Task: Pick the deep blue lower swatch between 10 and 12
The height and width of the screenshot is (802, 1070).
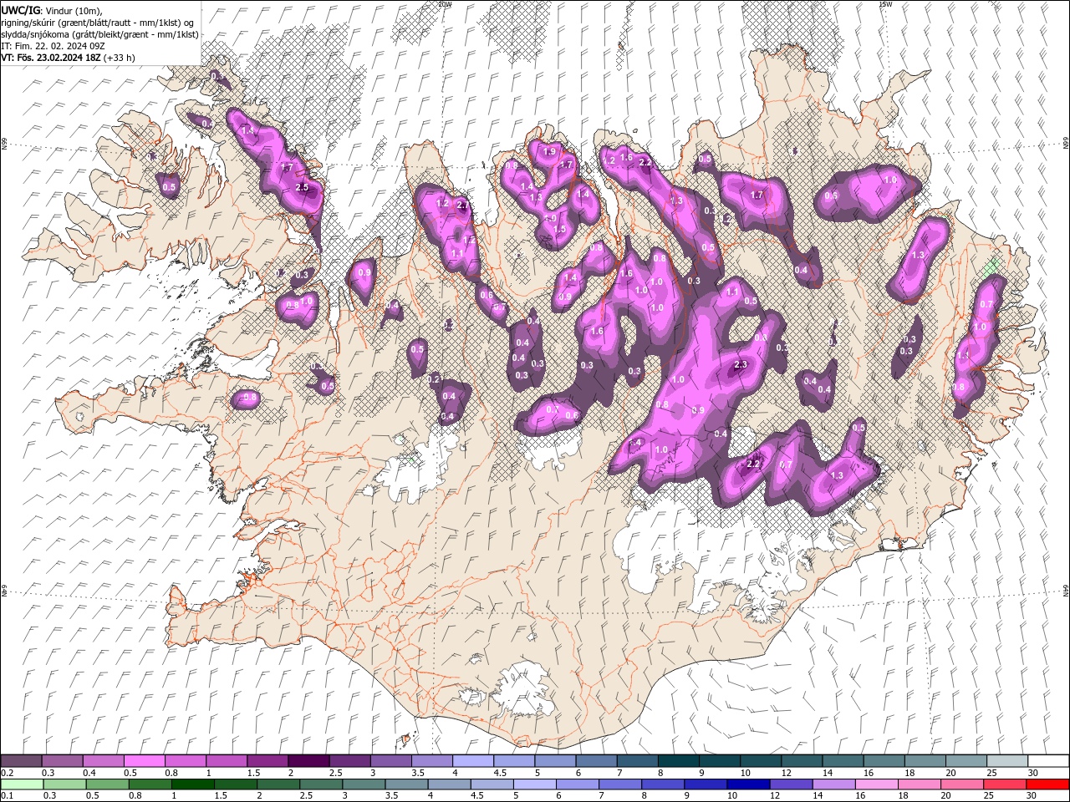Action: [748, 784]
